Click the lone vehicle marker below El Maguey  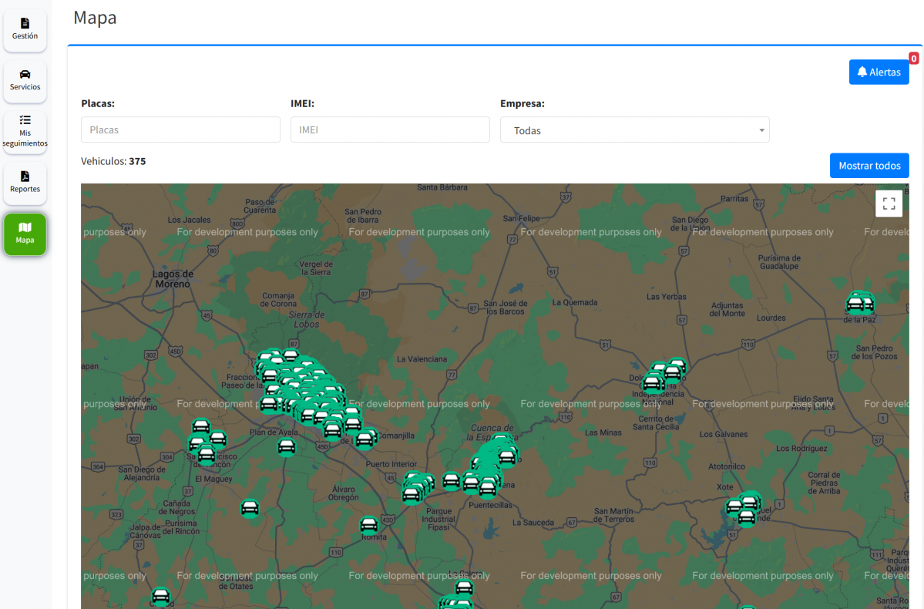click(250, 508)
